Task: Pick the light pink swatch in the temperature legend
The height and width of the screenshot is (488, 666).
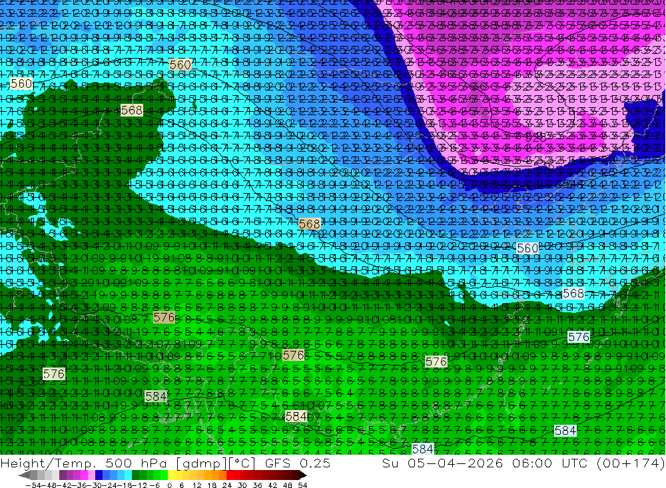Action: point(91,475)
